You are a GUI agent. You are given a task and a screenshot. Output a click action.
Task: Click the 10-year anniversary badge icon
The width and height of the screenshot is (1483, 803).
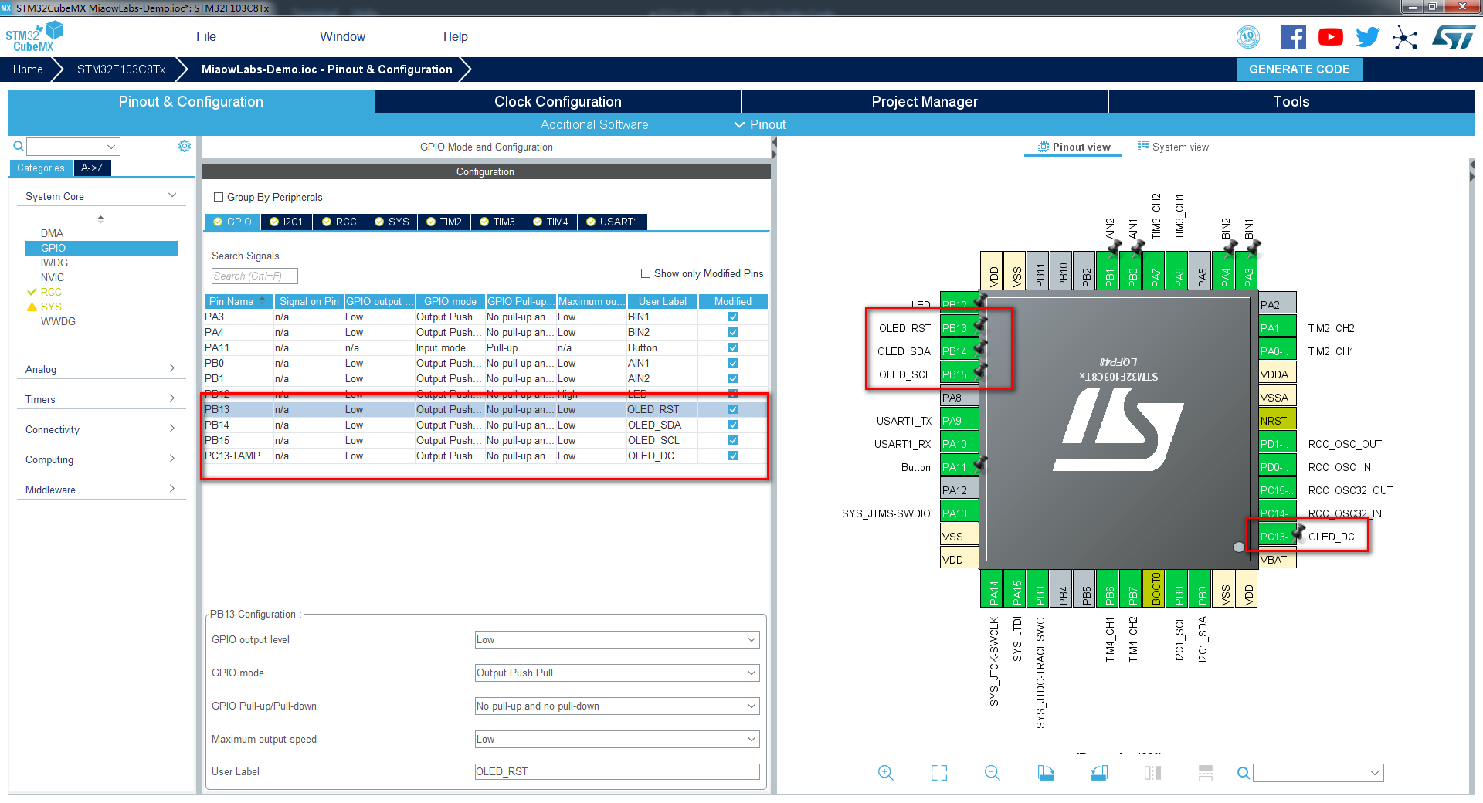pos(1248,37)
